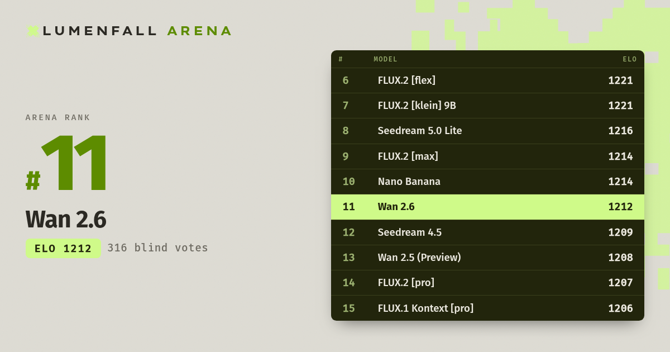Click the large #11 rank number
670x352 pixels.
coord(67,163)
